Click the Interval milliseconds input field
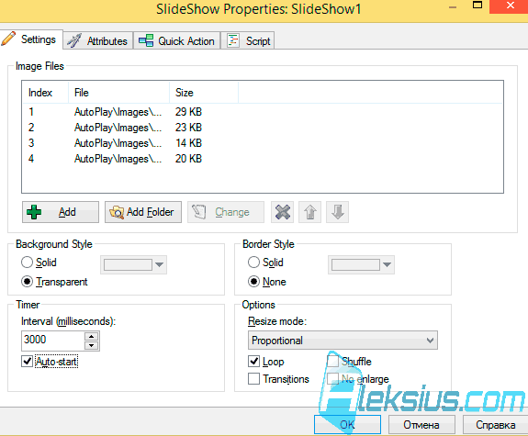 click(53, 340)
